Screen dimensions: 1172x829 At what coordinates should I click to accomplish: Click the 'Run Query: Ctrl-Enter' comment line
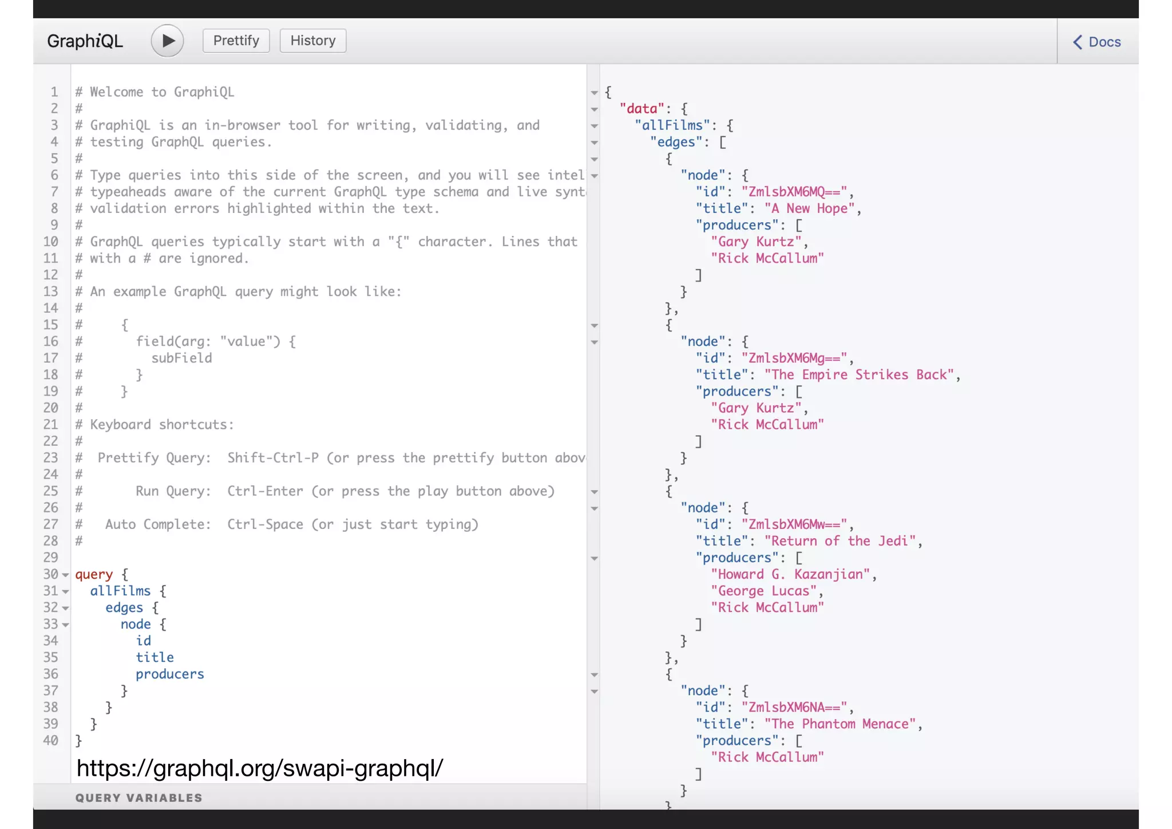[x=315, y=491]
